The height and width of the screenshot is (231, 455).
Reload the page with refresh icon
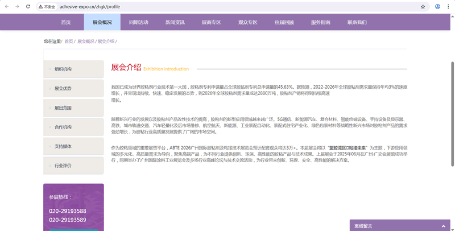(28, 6)
